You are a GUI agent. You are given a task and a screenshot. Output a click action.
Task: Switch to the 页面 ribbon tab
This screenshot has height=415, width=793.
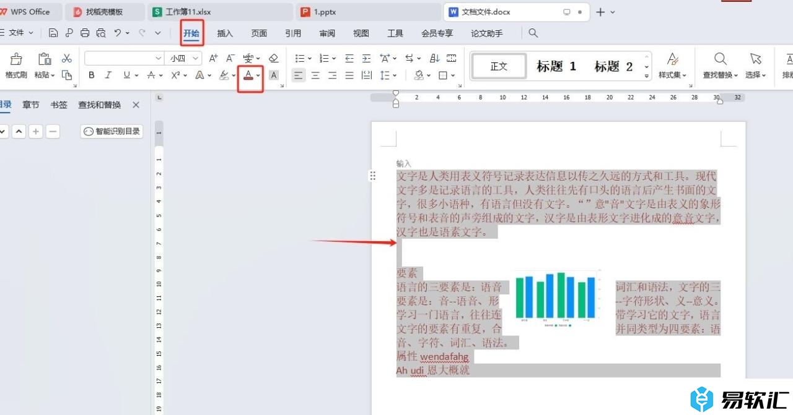click(259, 33)
